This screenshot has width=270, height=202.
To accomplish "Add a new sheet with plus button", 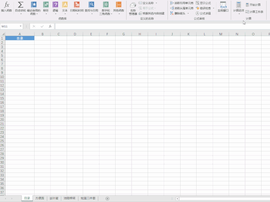I will (107, 198).
